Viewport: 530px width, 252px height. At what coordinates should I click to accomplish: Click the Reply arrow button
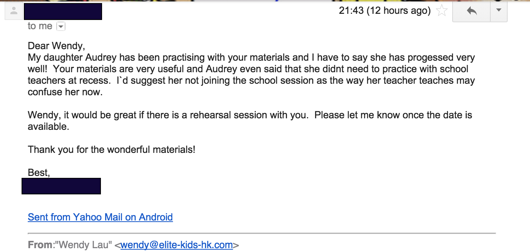tap(471, 11)
